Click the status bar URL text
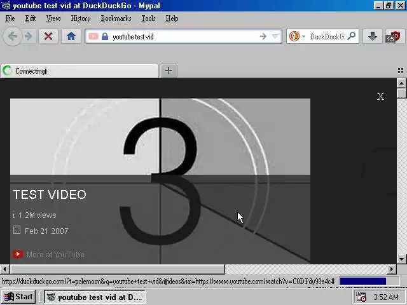The width and height of the screenshot is (407, 305). (168, 281)
